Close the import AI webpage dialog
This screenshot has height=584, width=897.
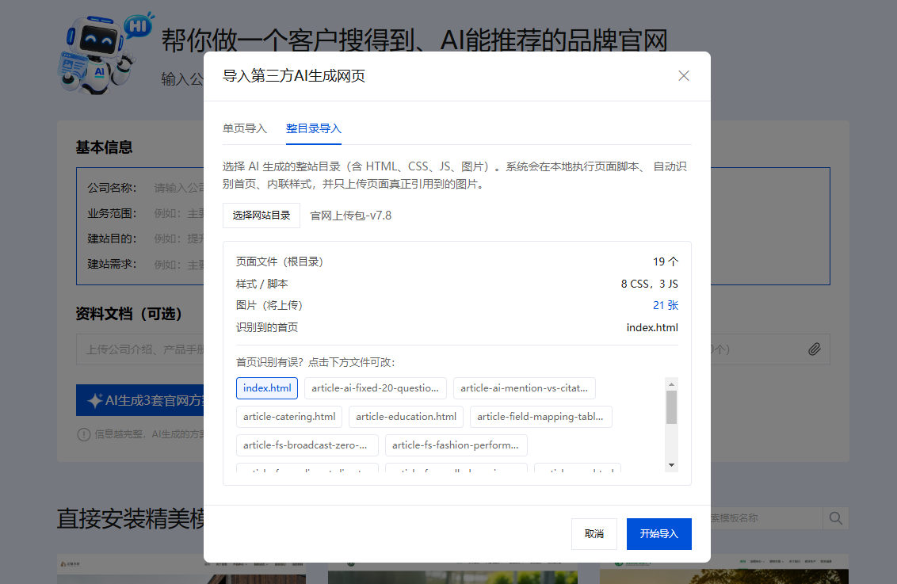[x=683, y=76]
